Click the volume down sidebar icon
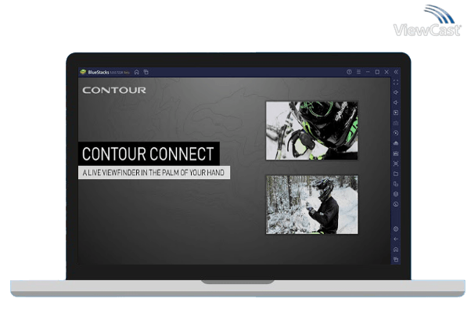The width and height of the screenshot is (471, 324). (396, 103)
